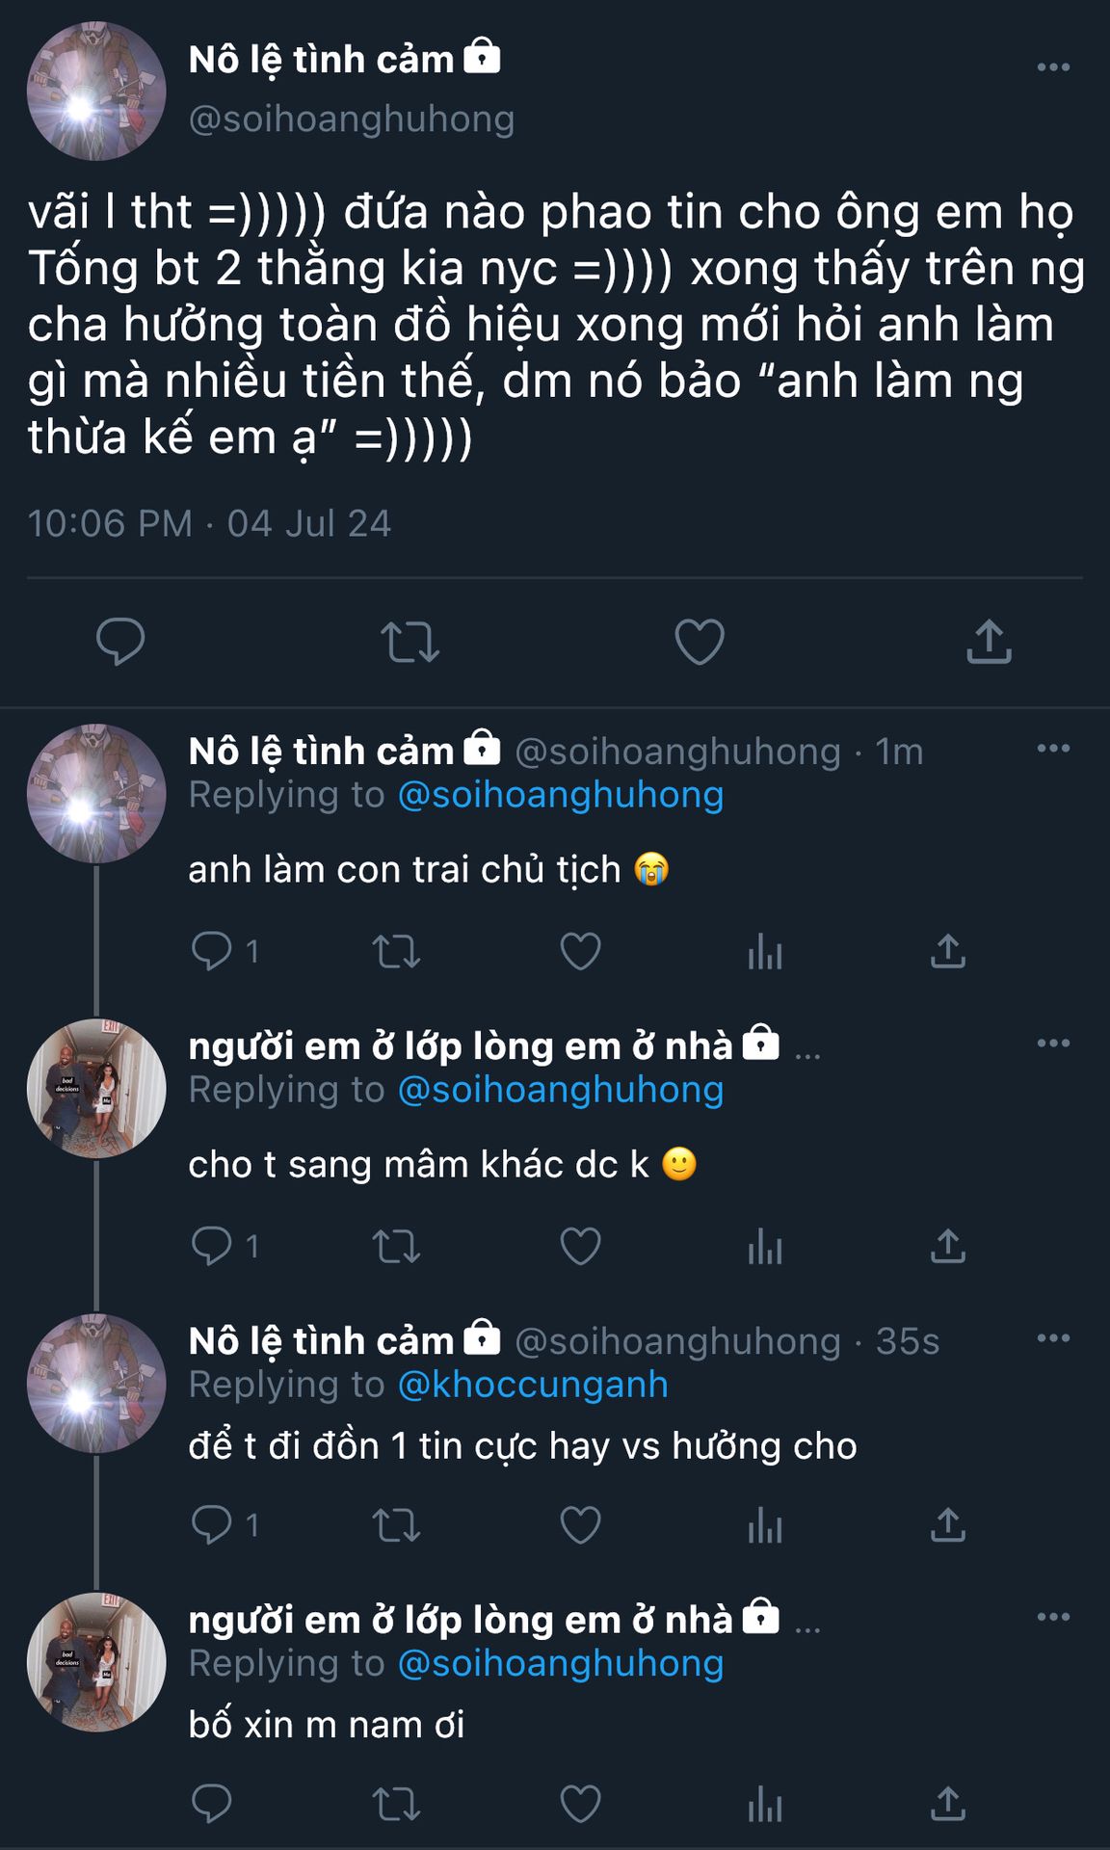This screenshot has width=1110, height=1850.
Task: Open @soihoanghuhong mention in the last reply
Action: [560, 1663]
